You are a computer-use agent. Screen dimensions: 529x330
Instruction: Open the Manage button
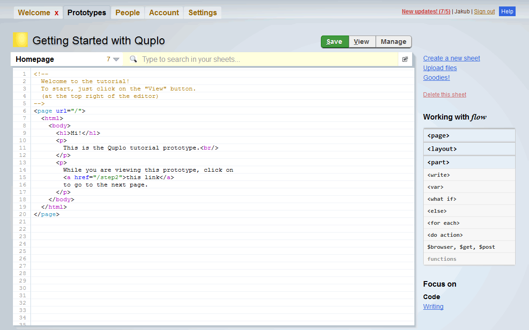pos(393,42)
